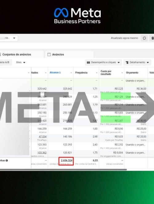Open Resultados column options arrow
This screenshot has height=204, width=154.
coord(46,73)
